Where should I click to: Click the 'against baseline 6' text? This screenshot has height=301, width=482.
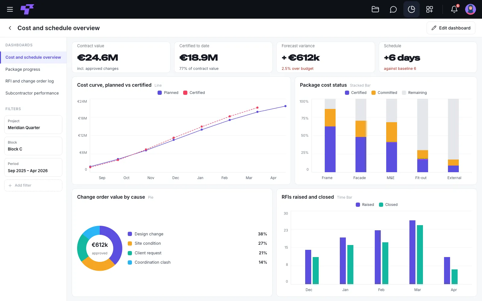tap(400, 69)
